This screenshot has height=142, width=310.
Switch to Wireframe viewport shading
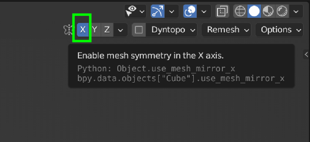pyautogui.click(x=240, y=11)
